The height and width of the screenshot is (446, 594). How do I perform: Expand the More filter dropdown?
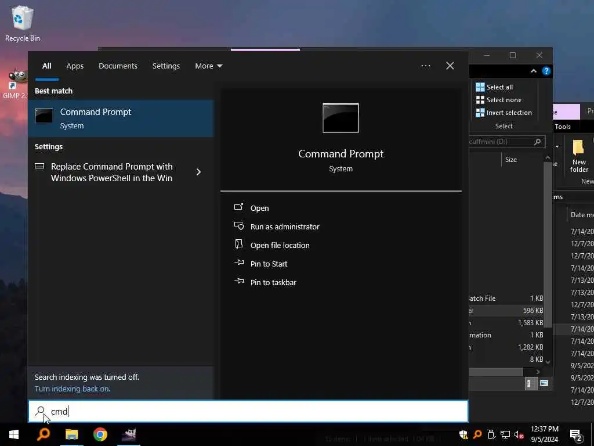point(208,66)
